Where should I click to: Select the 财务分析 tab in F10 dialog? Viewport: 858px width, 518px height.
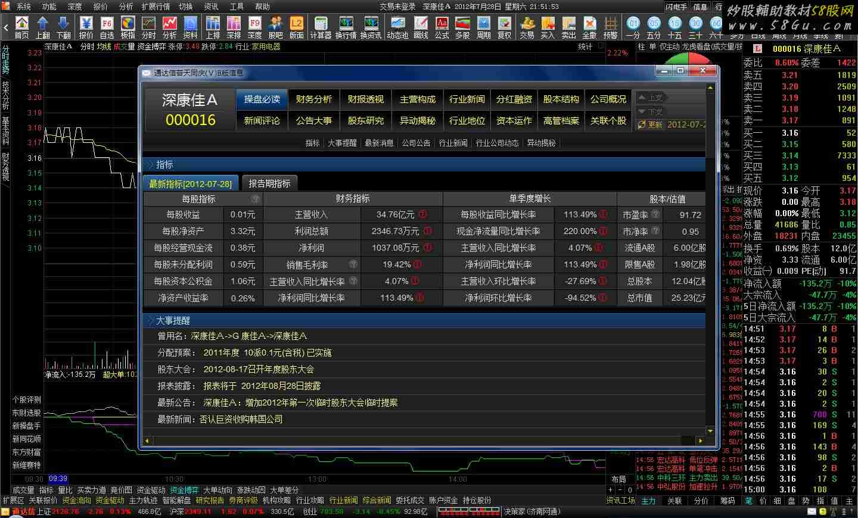click(314, 99)
